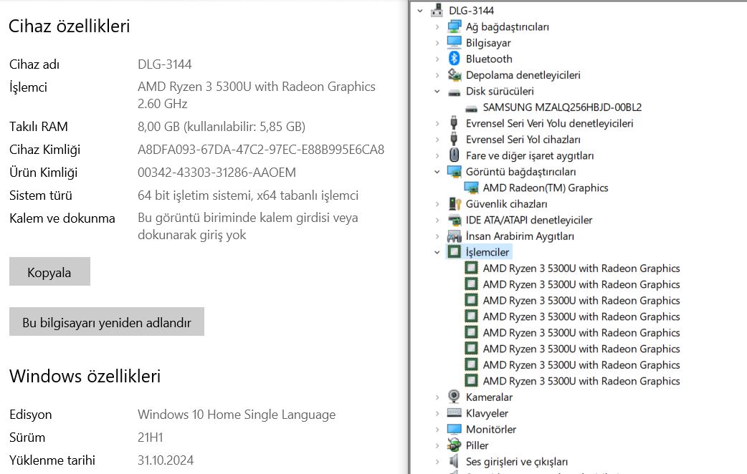
Task: Click the 64 bit işletim sistemi text
Action: [x=248, y=195]
